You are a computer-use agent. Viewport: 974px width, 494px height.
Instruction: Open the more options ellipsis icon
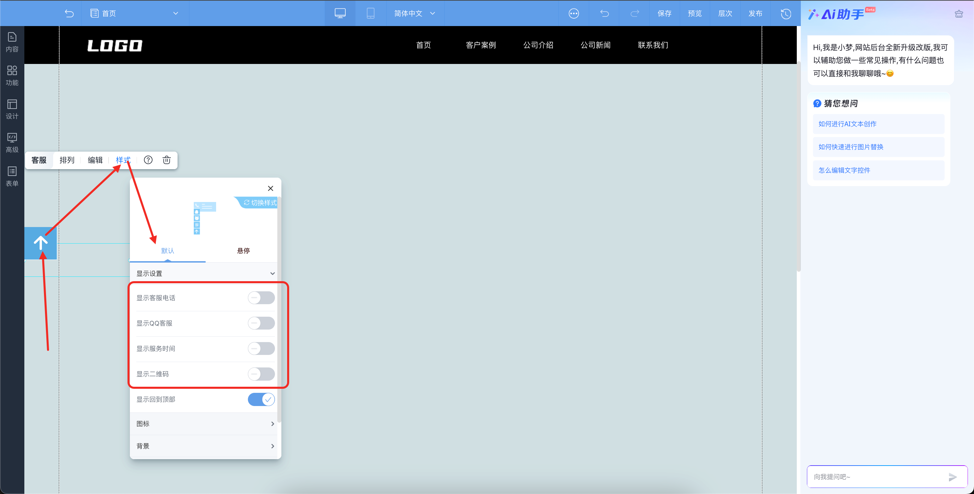(x=574, y=13)
